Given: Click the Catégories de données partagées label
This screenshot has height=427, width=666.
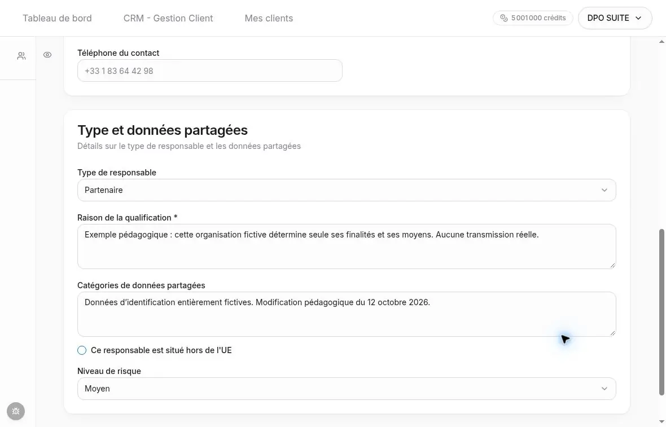Looking at the screenshot, I should (141, 285).
